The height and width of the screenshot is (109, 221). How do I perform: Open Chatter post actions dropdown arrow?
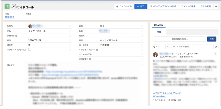click(x=216, y=54)
